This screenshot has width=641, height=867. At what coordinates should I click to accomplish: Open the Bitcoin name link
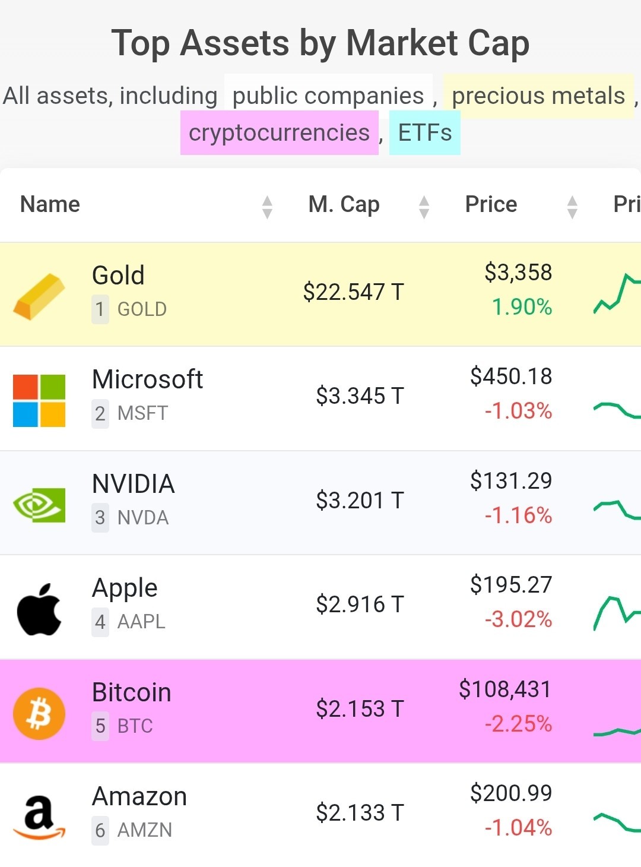(x=131, y=692)
